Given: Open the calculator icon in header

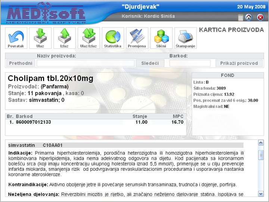Looking at the screenshot, I should click(241, 17).
